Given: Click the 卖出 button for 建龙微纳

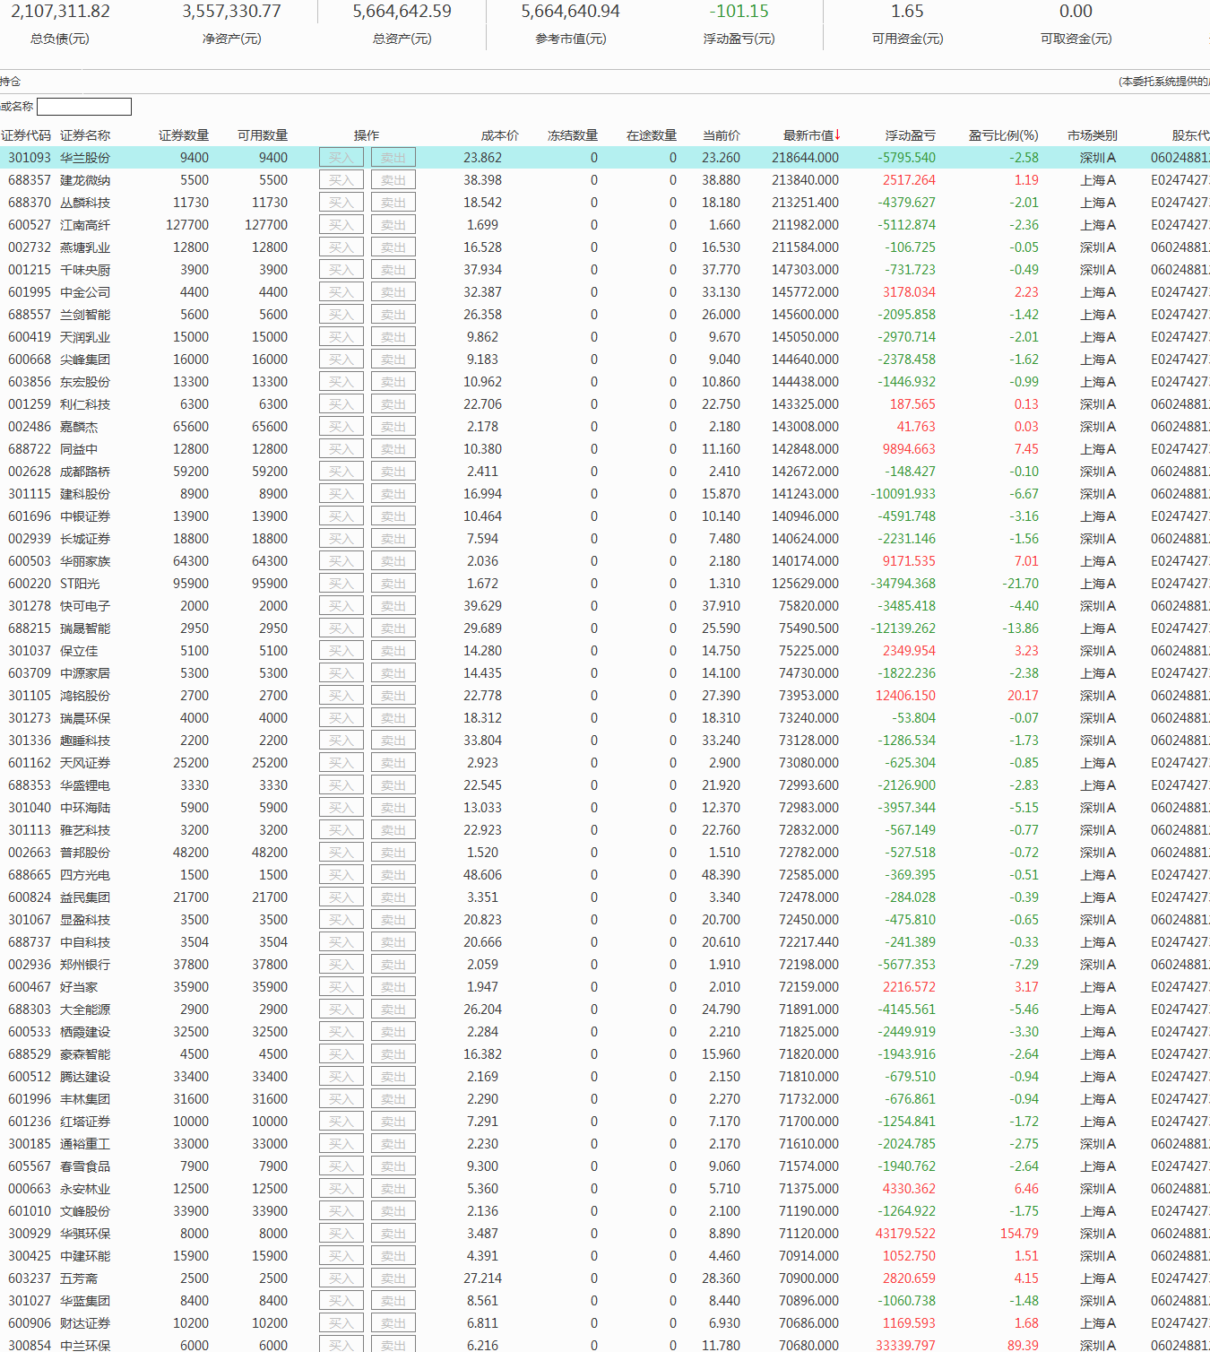Looking at the screenshot, I should (393, 180).
